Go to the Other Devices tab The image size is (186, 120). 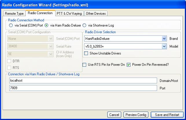tap(96, 14)
